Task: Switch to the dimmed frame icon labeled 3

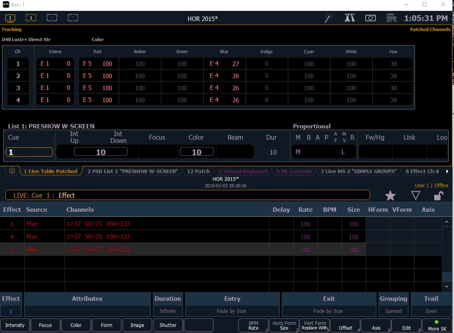Action: [73, 18]
